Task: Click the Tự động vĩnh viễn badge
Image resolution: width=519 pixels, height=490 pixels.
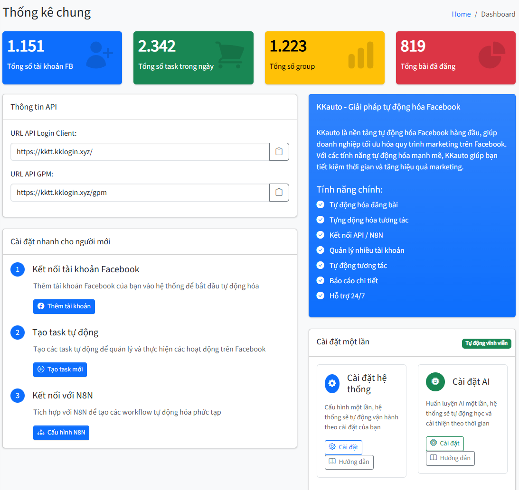Action: [487, 343]
